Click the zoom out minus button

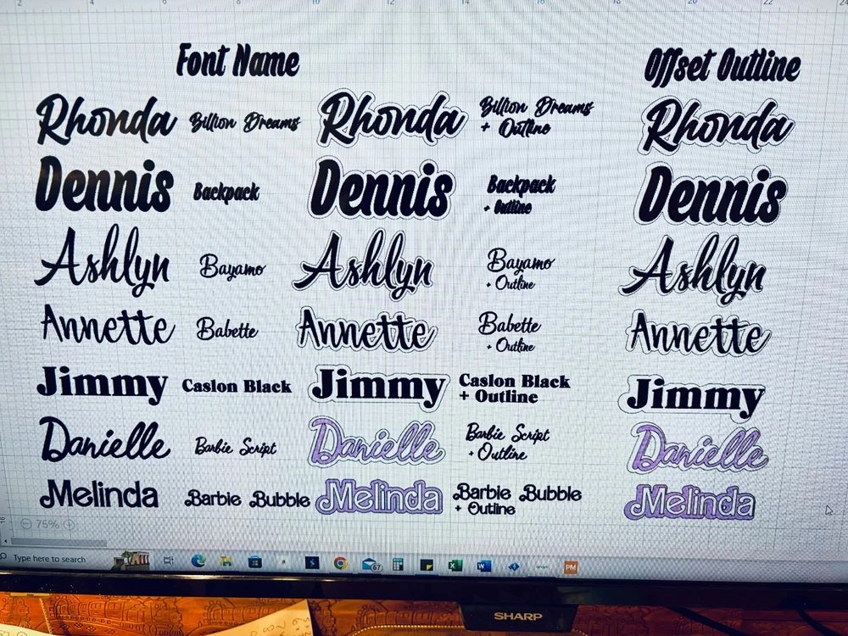point(26,524)
